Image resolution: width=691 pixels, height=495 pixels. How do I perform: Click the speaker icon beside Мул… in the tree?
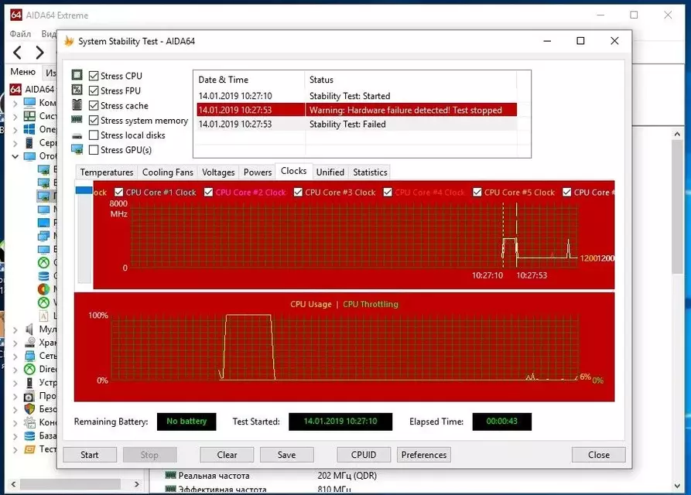(x=29, y=329)
